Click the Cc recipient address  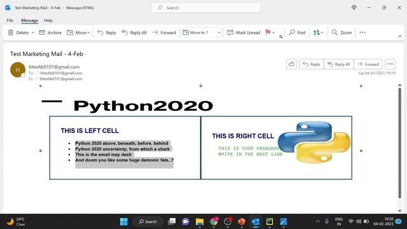click(61, 79)
